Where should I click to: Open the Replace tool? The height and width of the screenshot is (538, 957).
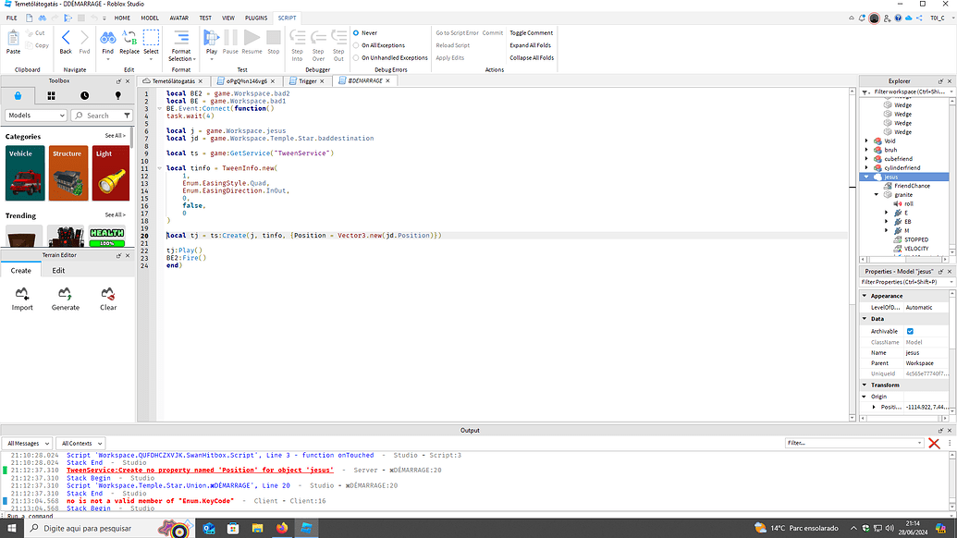tap(129, 38)
